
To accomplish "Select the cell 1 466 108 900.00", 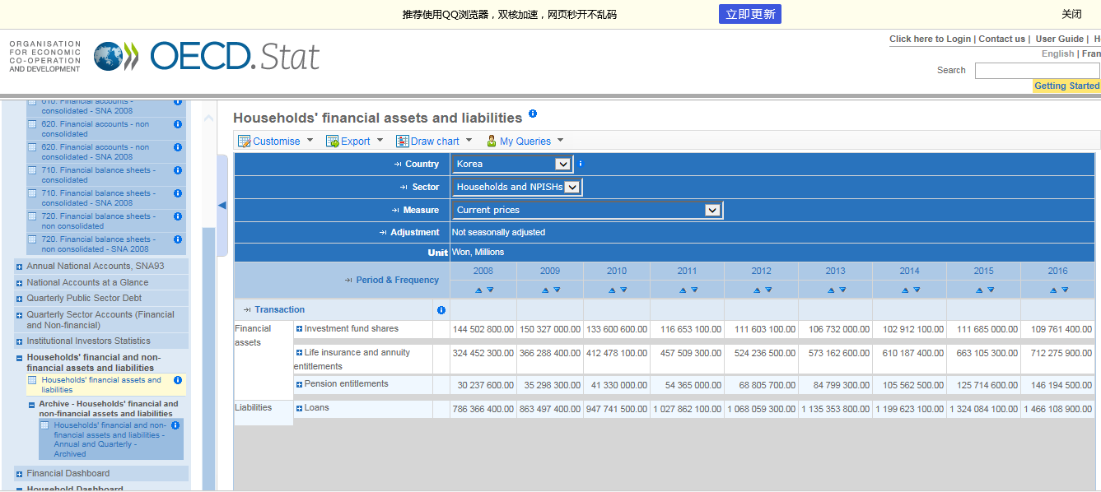I will pos(1057,408).
